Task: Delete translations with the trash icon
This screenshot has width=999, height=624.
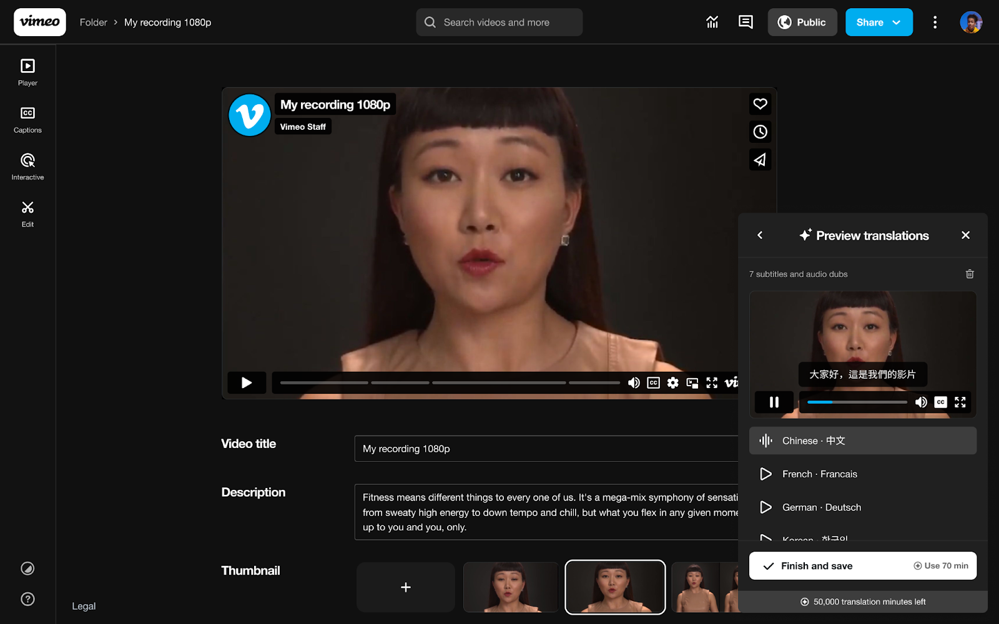Action: (970, 274)
